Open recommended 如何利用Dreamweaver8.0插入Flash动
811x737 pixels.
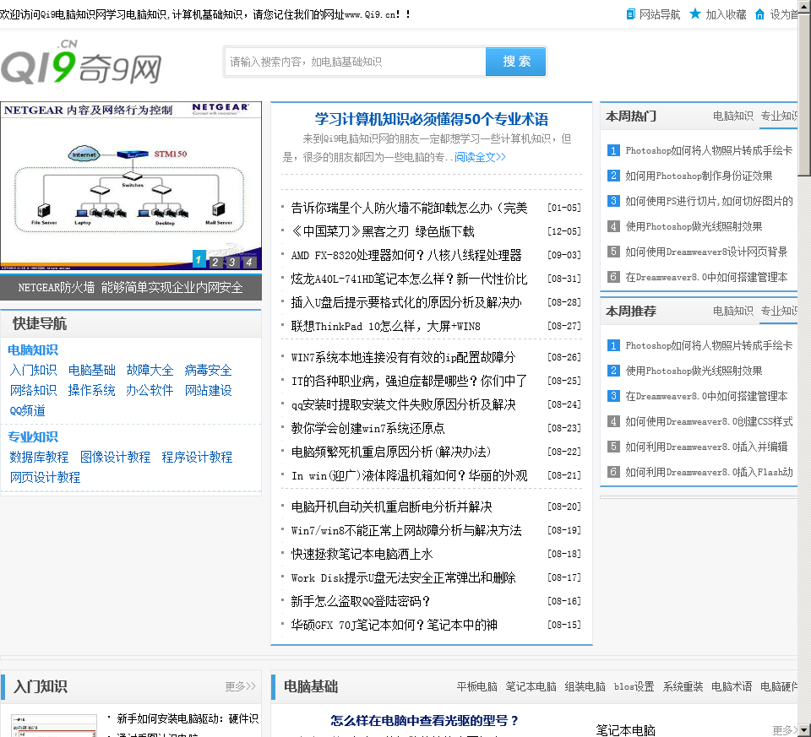709,472
